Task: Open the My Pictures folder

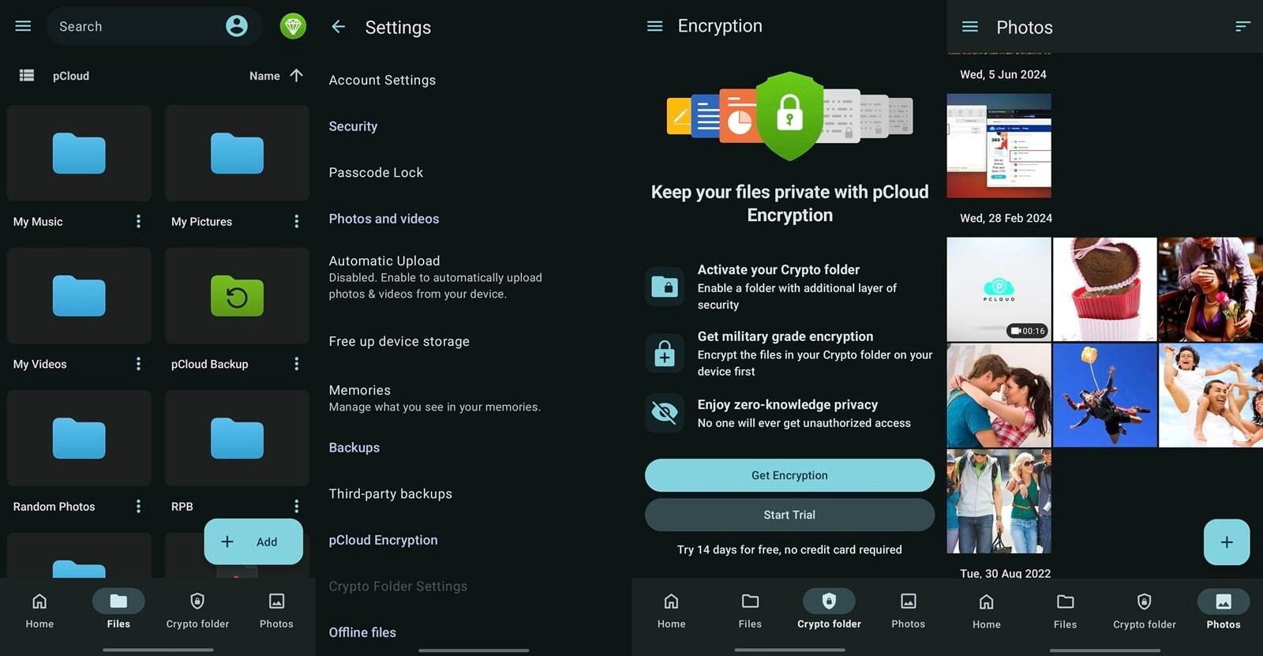Action: [x=237, y=153]
